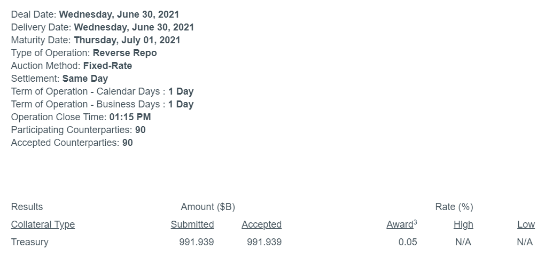Click the Submitted column header
The width and height of the screenshot is (553, 272).
pyautogui.click(x=192, y=224)
